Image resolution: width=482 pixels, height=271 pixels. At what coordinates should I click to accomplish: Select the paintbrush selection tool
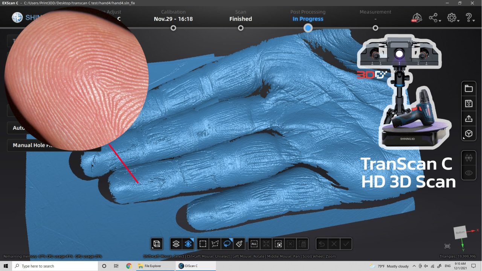(x=239, y=244)
